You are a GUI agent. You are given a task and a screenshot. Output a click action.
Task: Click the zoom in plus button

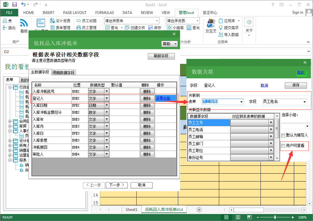click(292, 217)
